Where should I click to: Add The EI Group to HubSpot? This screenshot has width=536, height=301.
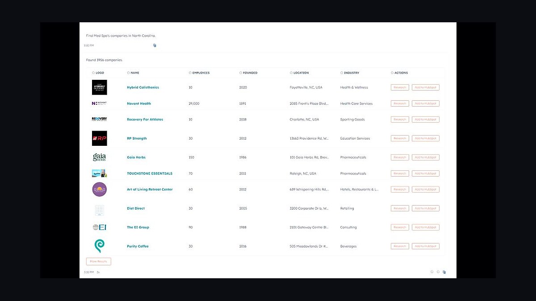[x=426, y=227]
